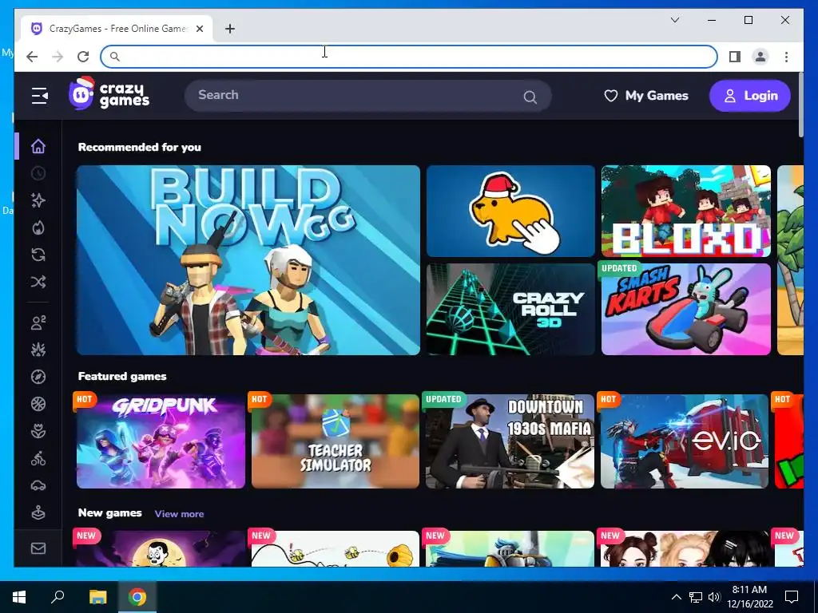Open the network icon in system tray
Screen dimensions: 818x613
[696, 597]
